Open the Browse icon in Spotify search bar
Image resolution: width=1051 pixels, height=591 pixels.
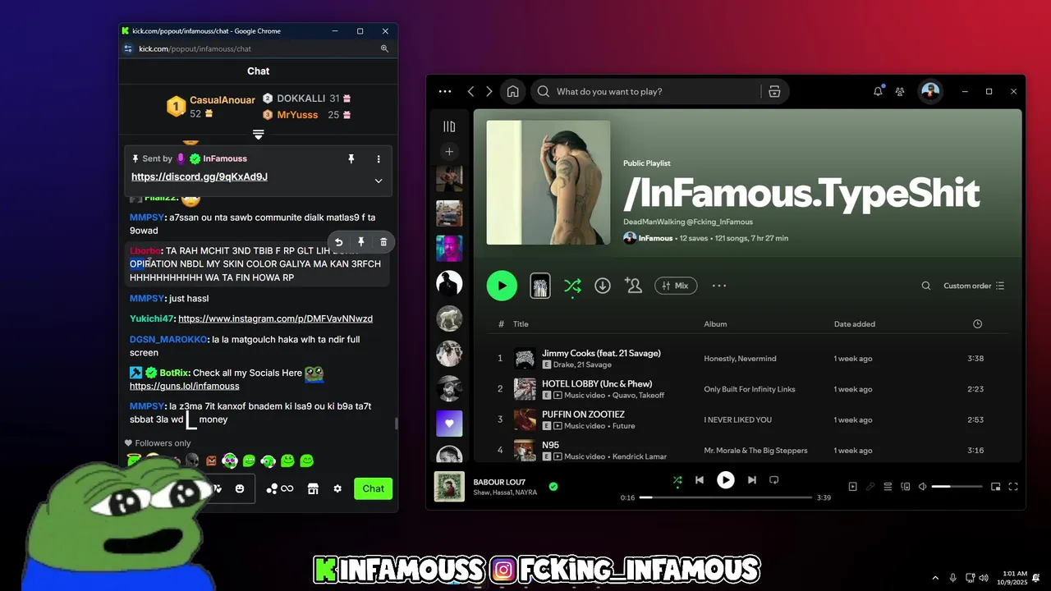pos(774,91)
